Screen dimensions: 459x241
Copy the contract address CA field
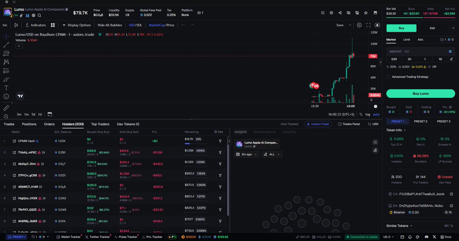pos(421,194)
